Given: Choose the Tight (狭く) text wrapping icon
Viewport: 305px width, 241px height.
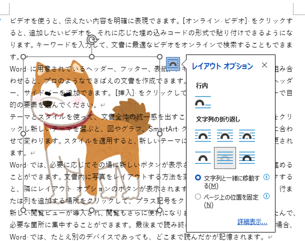Looking at the screenshot, I should (x=225, y=135).
